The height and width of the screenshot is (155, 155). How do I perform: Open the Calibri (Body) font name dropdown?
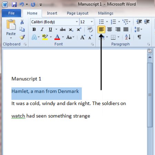point(77,22)
